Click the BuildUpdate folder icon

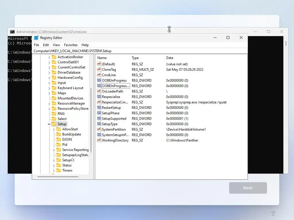click(59, 134)
